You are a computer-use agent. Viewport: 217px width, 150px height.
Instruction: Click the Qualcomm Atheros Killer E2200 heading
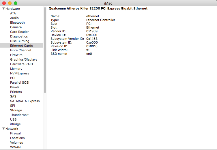tap(98, 8)
